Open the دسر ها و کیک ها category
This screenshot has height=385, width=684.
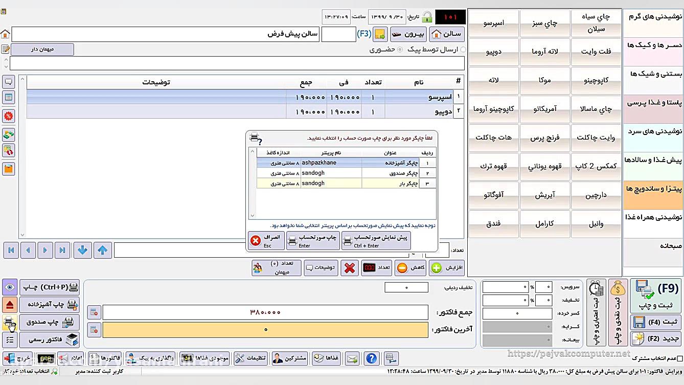point(653,51)
